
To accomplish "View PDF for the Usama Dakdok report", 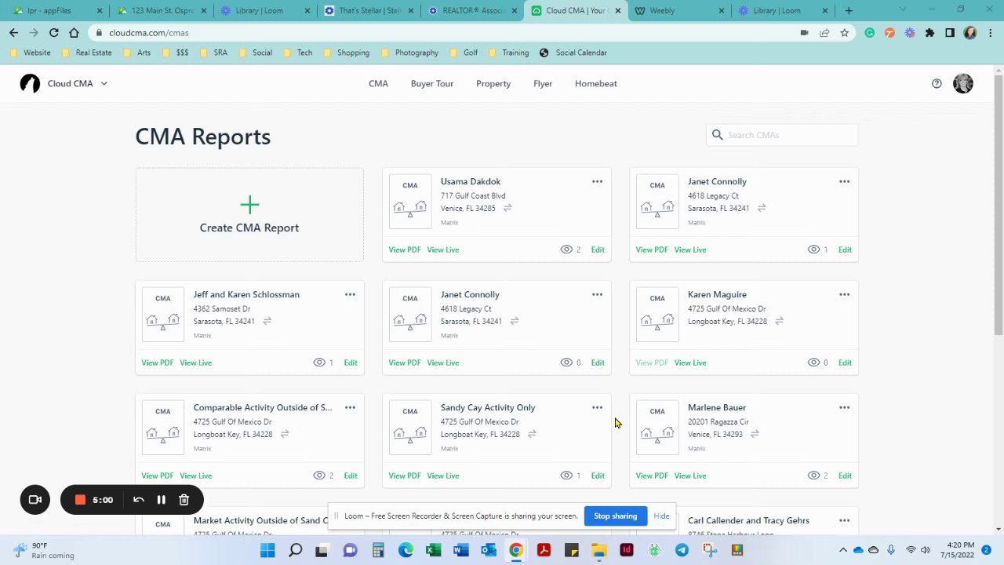I will coord(405,250).
